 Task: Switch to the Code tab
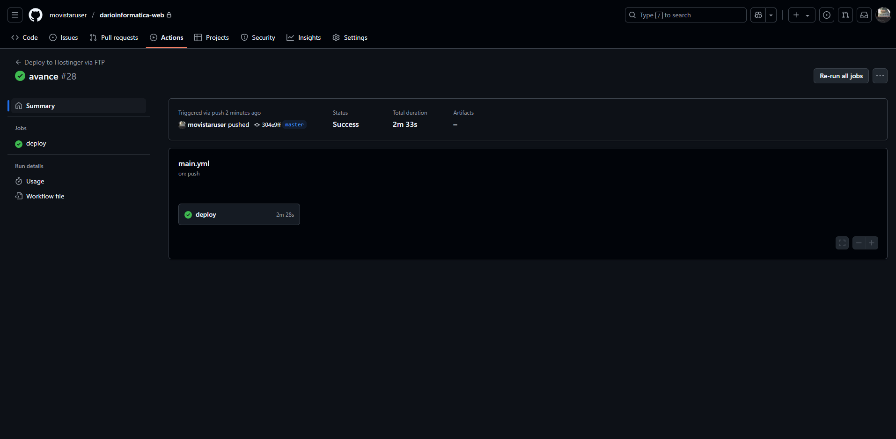[25, 37]
